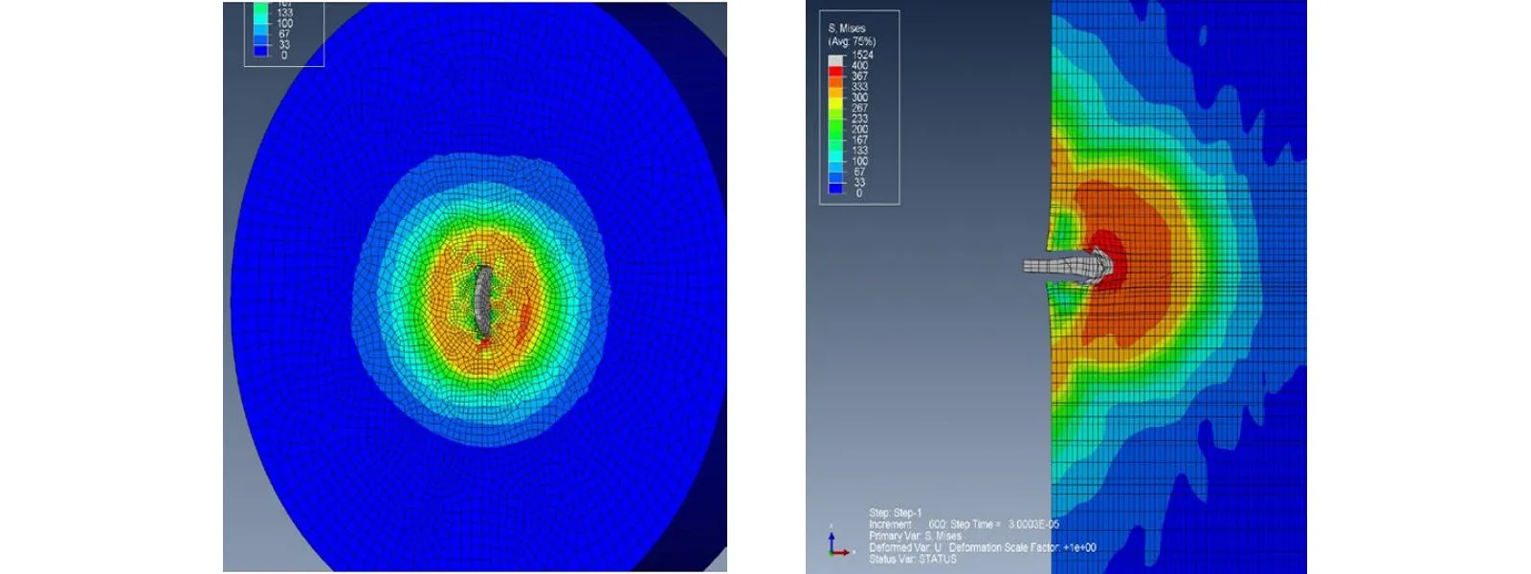The height and width of the screenshot is (574, 1531).
Task: Click the 367 value in right legend
Action: 860,77
